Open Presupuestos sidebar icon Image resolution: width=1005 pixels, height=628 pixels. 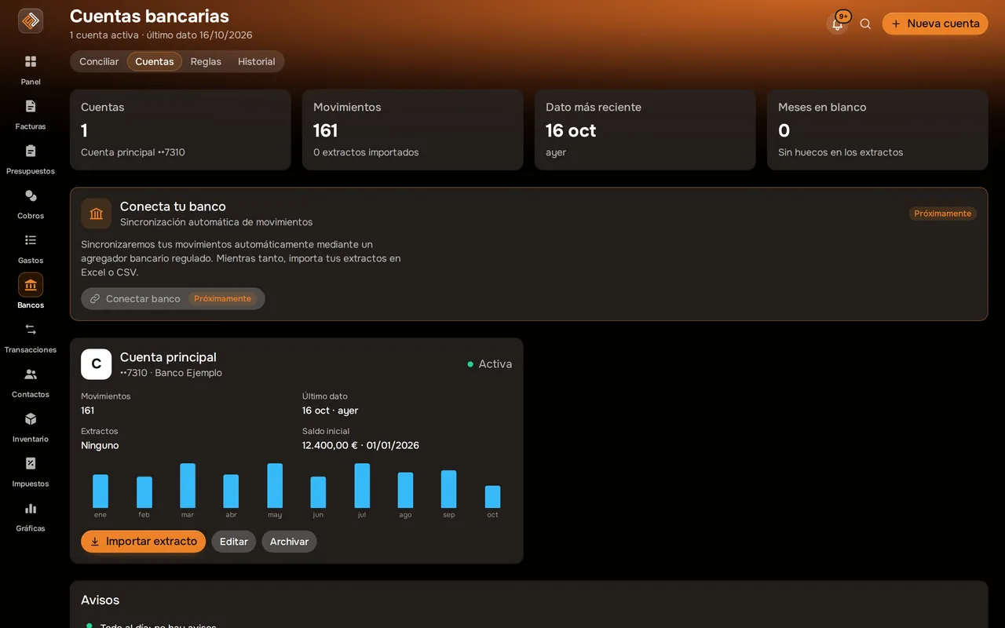[x=31, y=151]
